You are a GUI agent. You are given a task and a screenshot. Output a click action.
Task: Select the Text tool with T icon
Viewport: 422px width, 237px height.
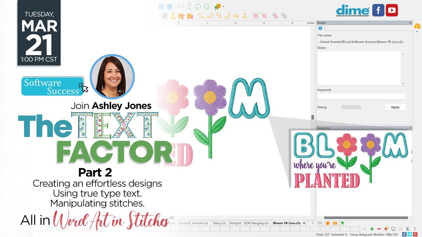[181, 16]
